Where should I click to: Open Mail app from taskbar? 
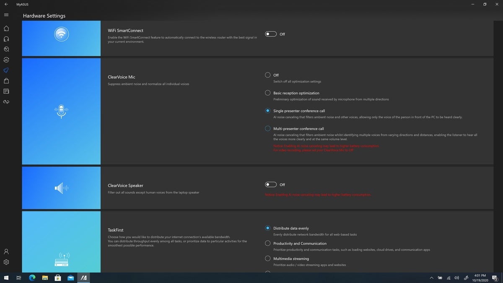[x=71, y=278]
